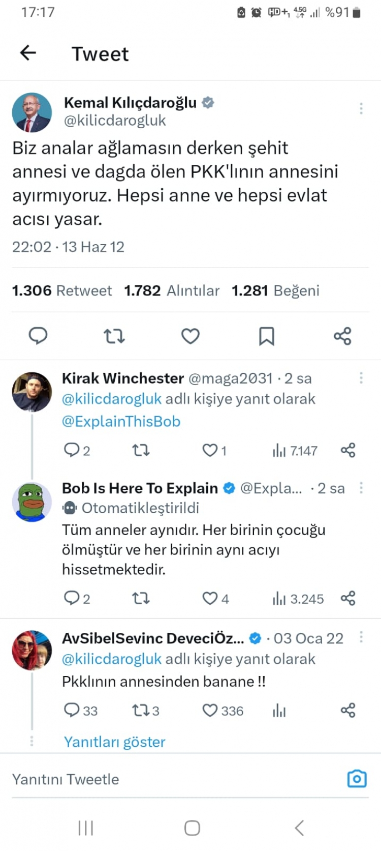The height and width of the screenshot is (851, 381).
Task: Tap the Yanıtları göster link
Action: coord(115,742)
